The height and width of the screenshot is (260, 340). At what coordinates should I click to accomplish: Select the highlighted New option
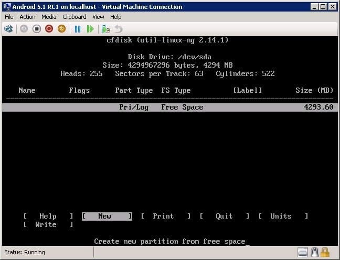click(x=107, y=216)
